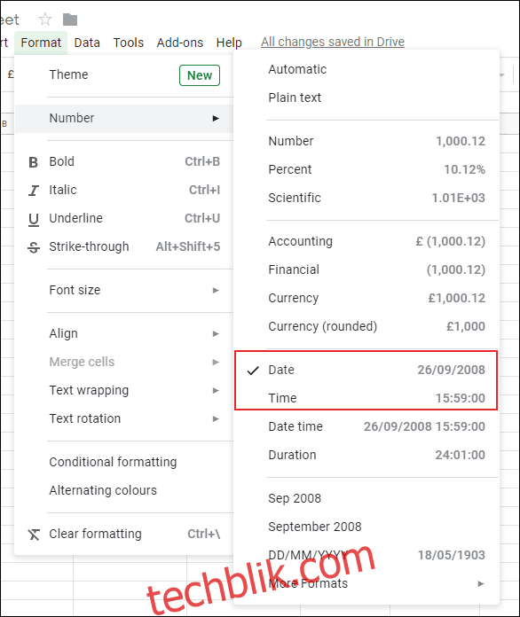
Task: Click the Underline U icon
Action: [x=34, y=220]
